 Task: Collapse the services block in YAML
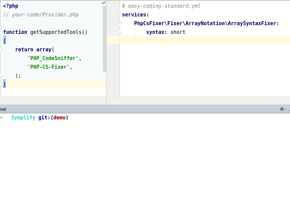click(x=120, y=15)
